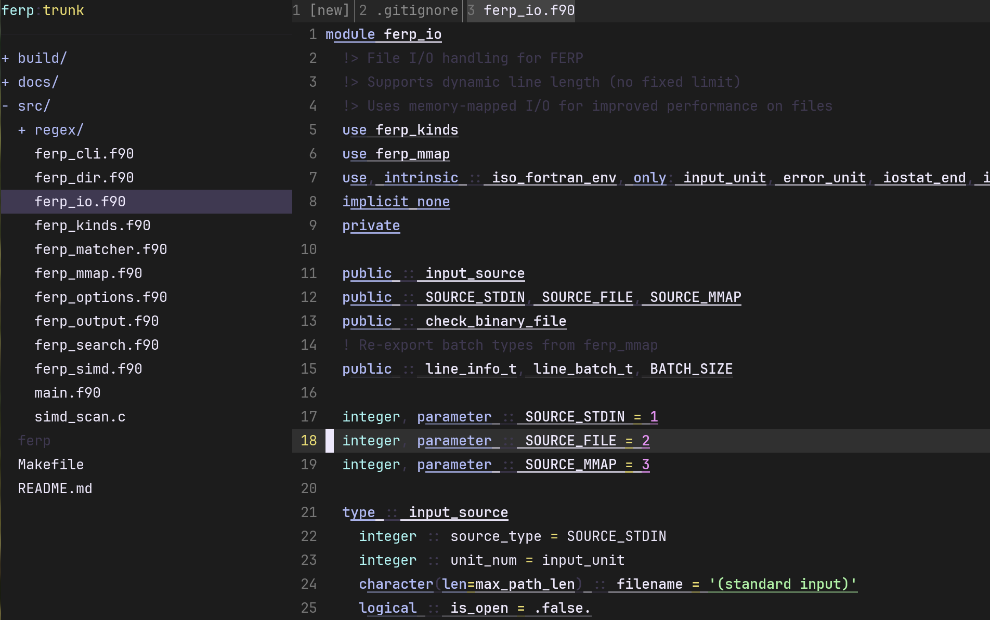Screen dimensions: 990x620
Task: Expand the regex/ subfolder
Action: coord(58,130)
